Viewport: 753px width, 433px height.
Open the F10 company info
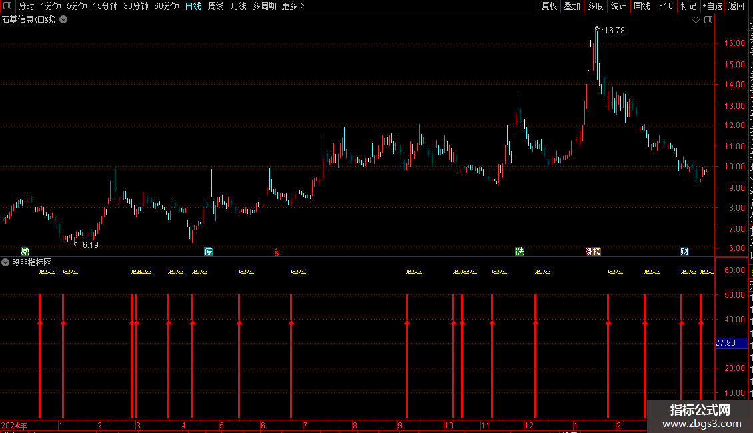(x=666, y=6)
